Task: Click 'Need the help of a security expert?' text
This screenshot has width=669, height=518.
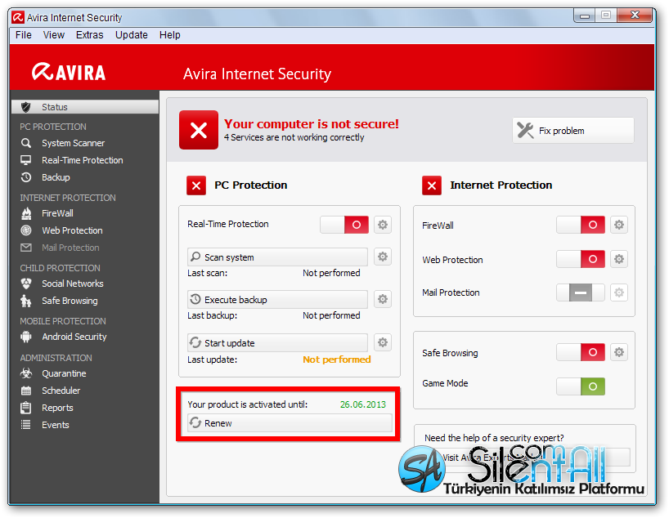Action: [494, 438]
